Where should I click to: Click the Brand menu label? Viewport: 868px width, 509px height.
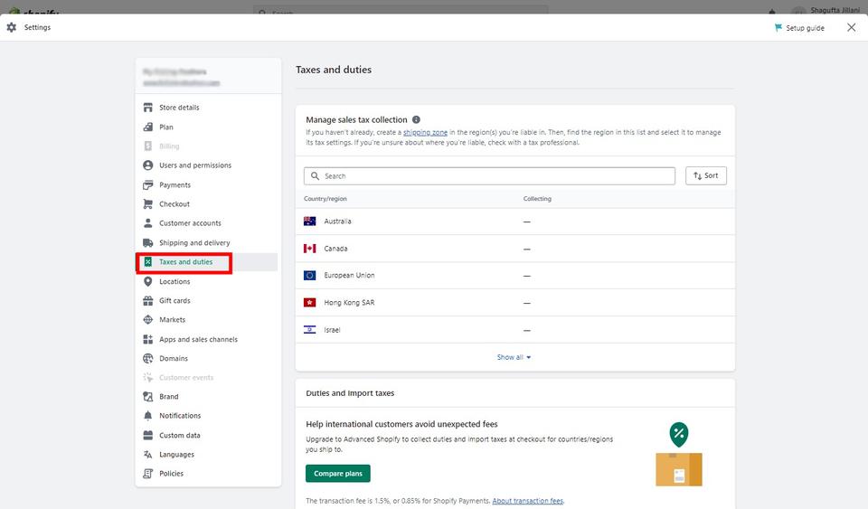tap(169, 396)
